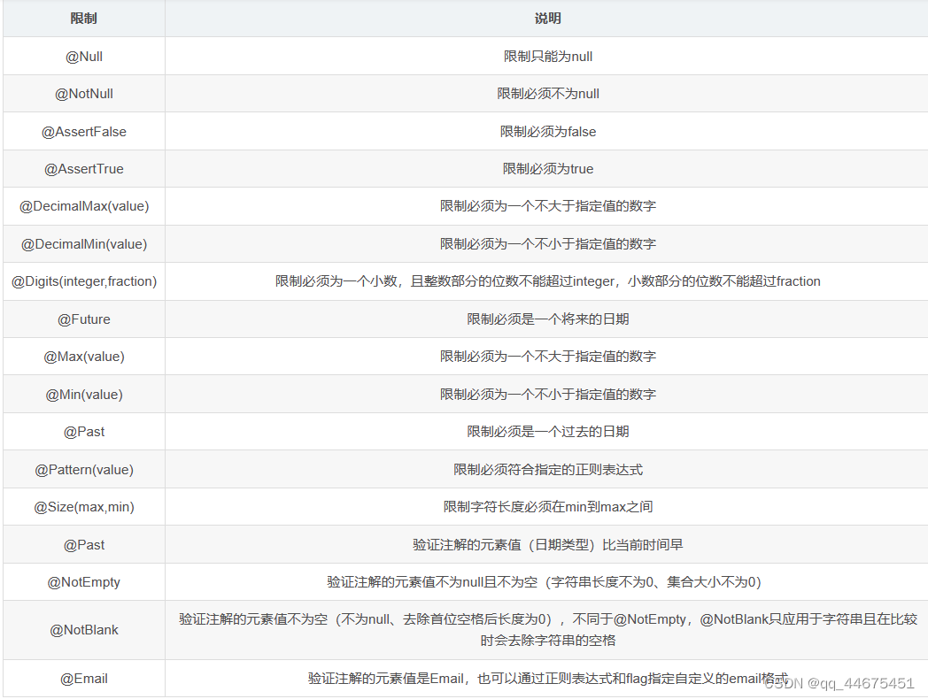
Task: Click the first @Past annotation cell
Action: point(83,432)
